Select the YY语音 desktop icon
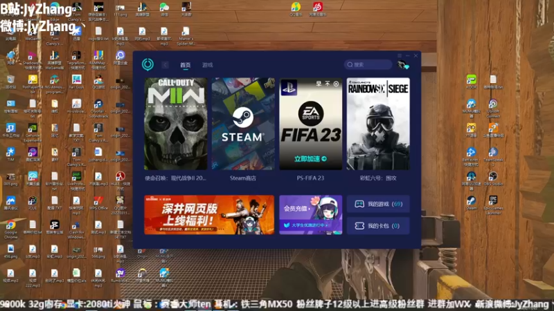The width and height of the screenshot is (554, 311). (x=472, y=130)
